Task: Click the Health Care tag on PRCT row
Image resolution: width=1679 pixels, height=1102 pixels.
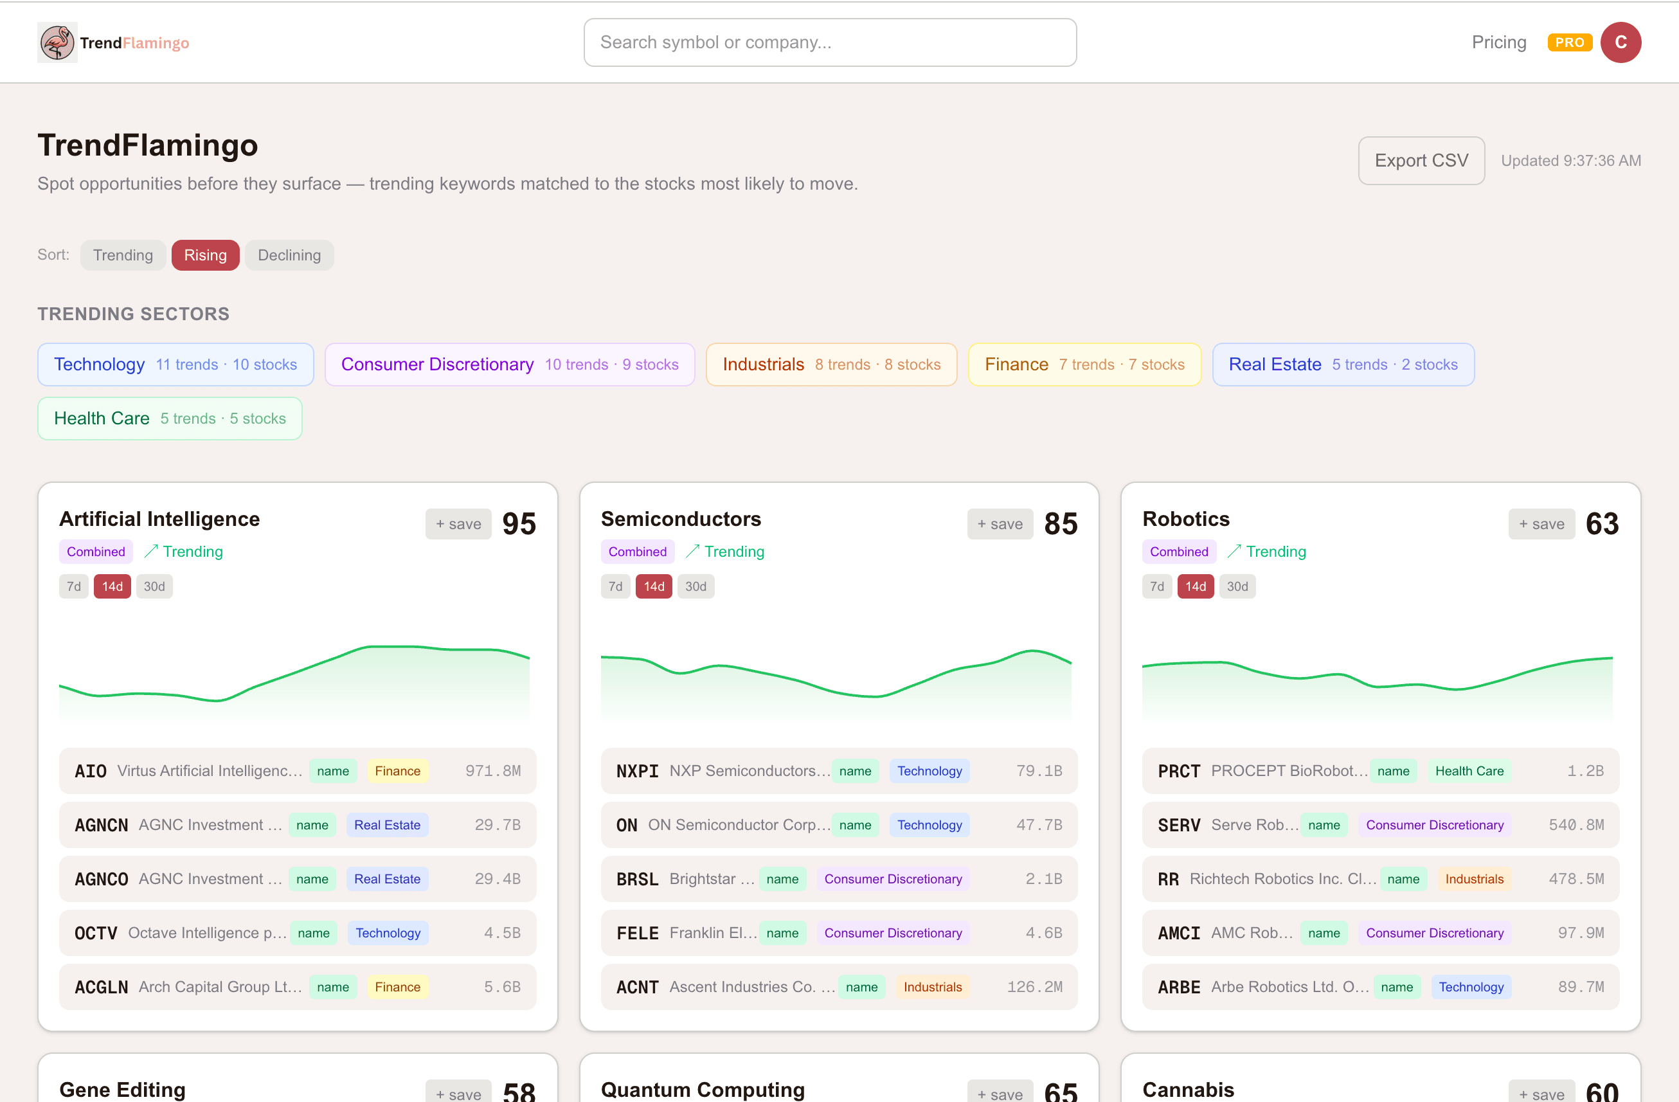Action: tap(1469, 770)
